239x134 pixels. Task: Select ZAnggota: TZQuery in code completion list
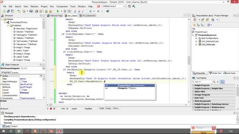[x=130, y=88]
